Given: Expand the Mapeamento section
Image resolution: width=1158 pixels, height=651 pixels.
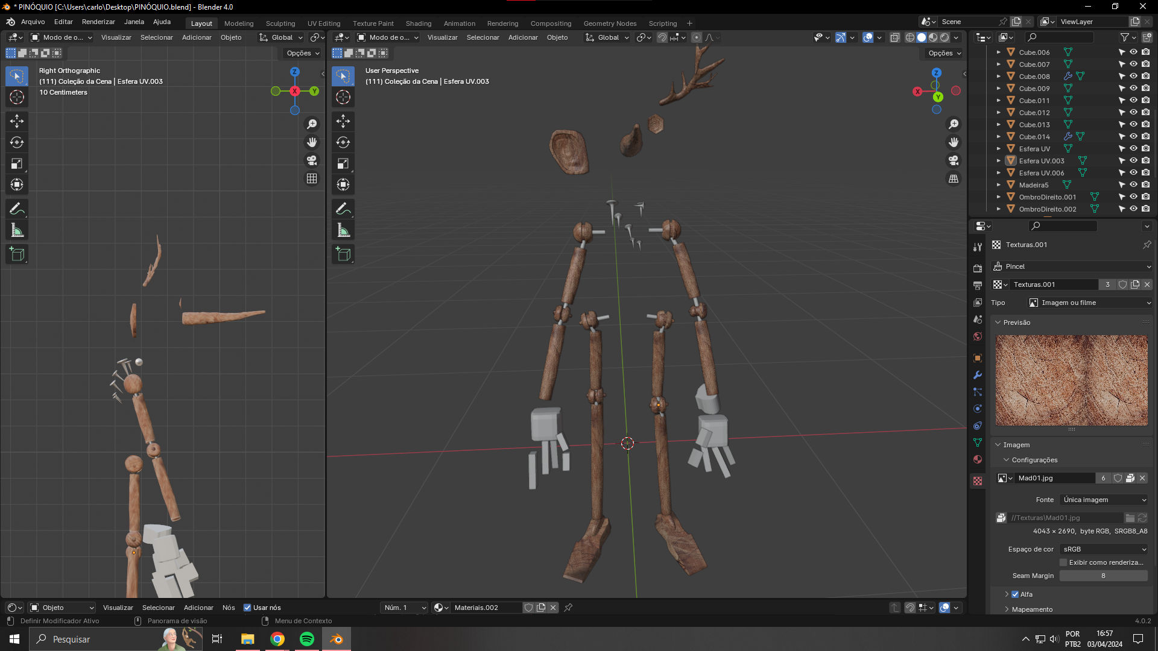Looking at the screenshot, I should (x=1032, y=609).
